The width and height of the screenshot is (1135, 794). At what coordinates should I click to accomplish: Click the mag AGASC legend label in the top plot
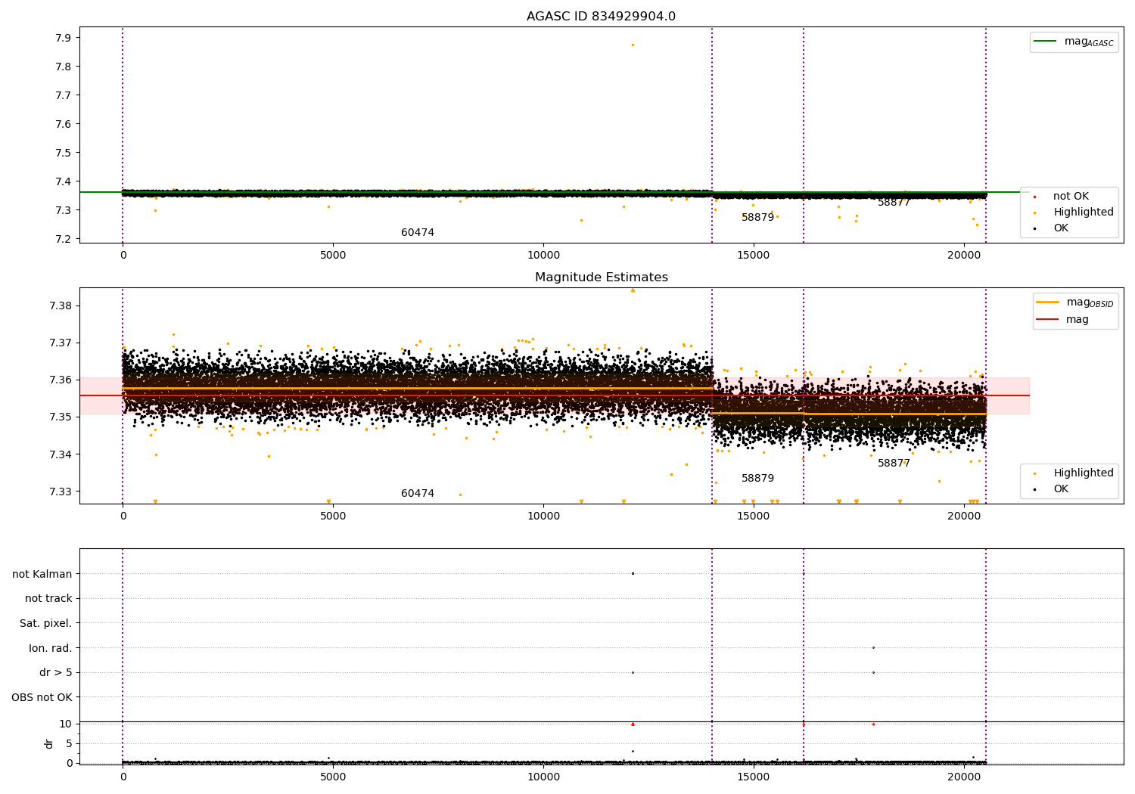tap(1089, 42)
